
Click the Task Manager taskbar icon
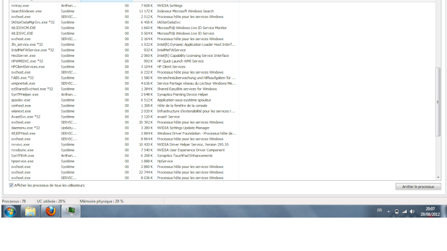pos(71,211)
